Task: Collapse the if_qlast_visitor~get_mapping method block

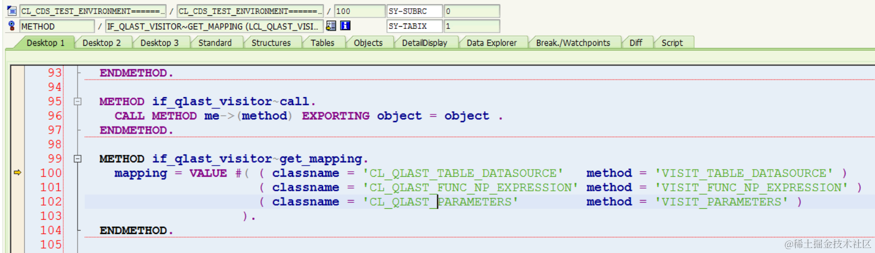Action: (77, 159)
